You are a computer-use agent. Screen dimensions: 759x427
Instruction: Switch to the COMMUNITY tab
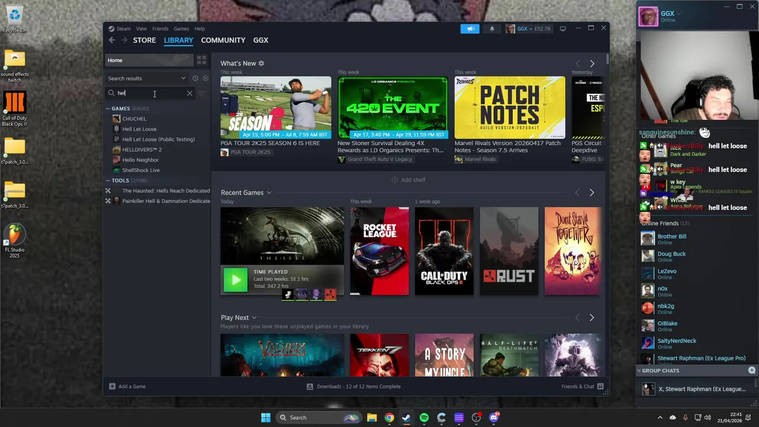[x=223, y=40]
